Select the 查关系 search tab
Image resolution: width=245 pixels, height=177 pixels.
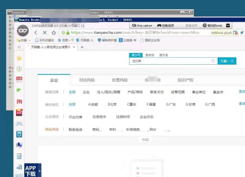[164, 55]
